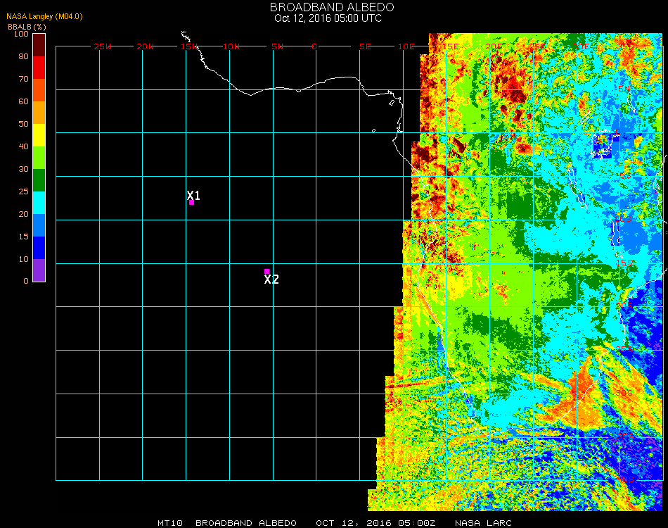
Task: Click the colorbar tick value 80
Action: pyautogui.click(x=24, y=57)
